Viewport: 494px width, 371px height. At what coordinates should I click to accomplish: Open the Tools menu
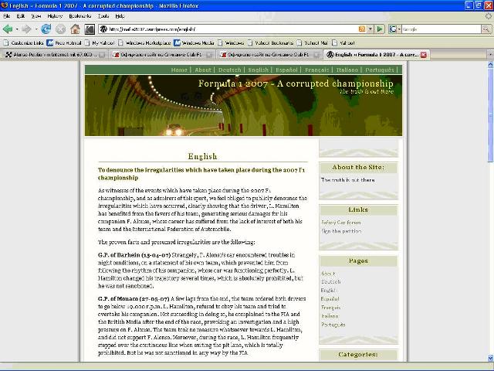click(x=103, y=16)
